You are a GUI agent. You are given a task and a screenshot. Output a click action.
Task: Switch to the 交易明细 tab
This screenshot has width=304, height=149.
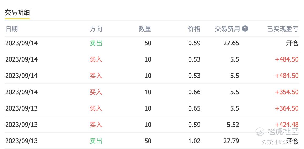17,13
